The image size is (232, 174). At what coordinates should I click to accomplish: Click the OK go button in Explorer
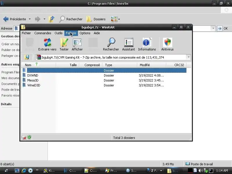point(222,28)
